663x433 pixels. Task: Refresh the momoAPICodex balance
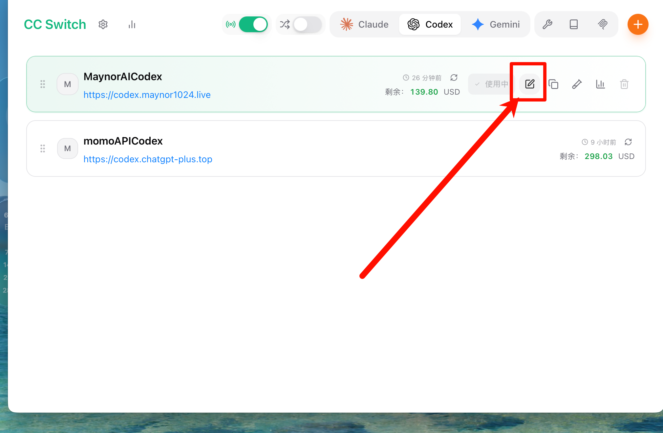[628, 142]
